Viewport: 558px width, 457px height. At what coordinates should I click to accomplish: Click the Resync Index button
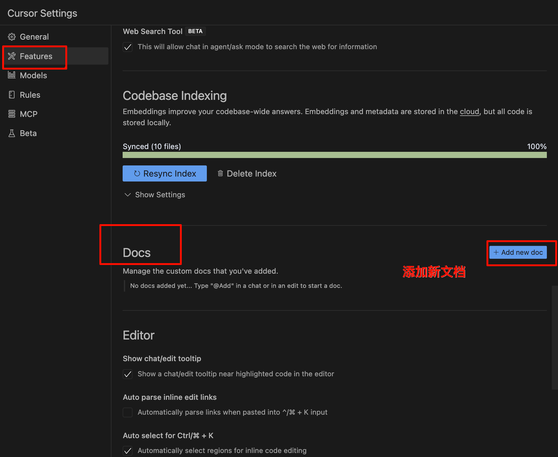pos(165,173)
